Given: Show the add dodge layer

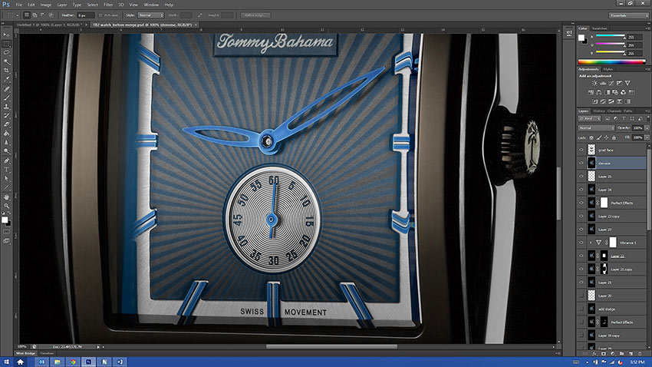Looking at the screenshot, I should point(581,309).
